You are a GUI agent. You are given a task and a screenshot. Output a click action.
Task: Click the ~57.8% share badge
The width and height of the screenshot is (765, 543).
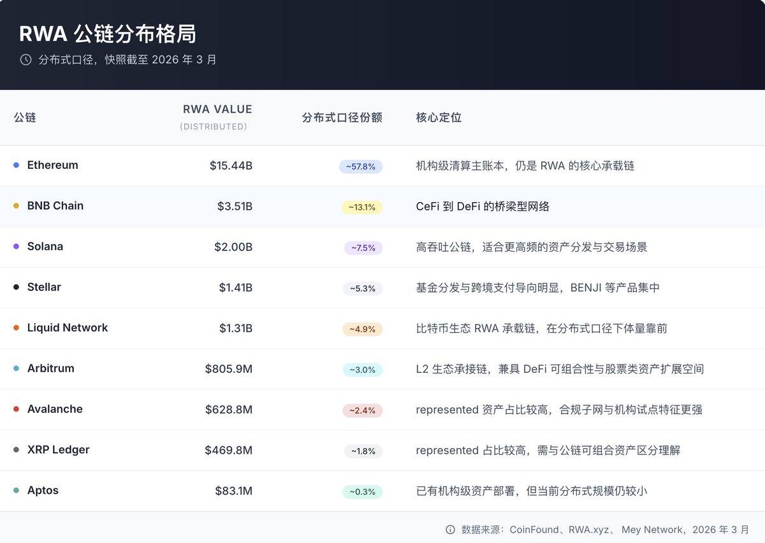click(361, 166)
